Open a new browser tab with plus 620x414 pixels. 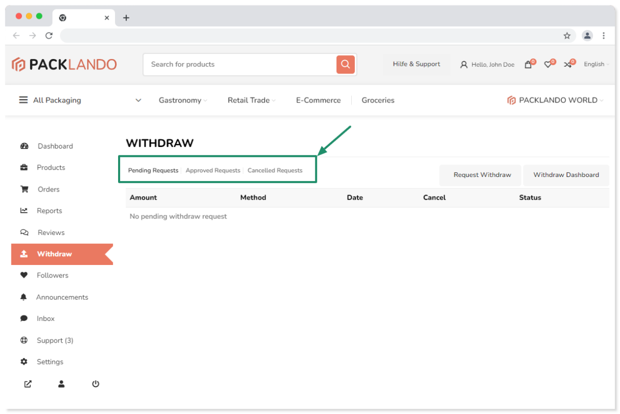pyautogui.click(x=126, y=18)
